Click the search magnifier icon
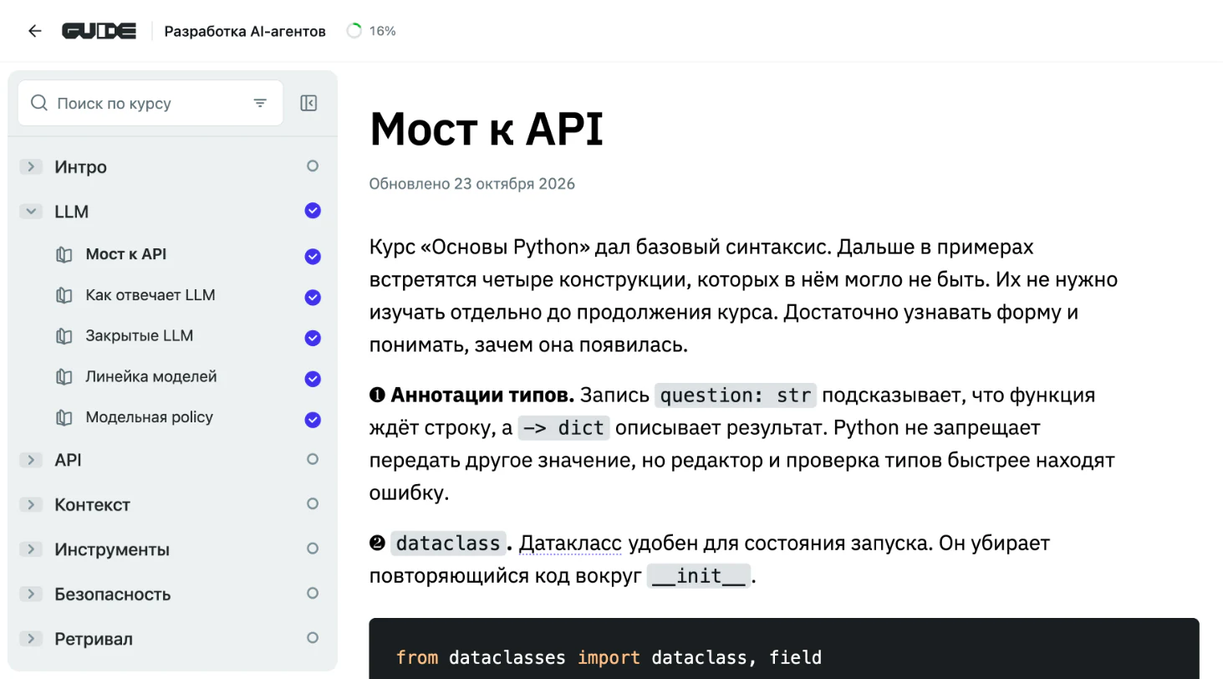Screen dimensions: 1223x679 coord(38,103)
